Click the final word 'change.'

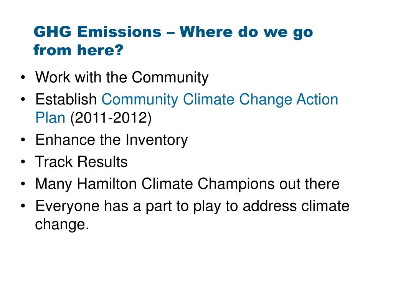[x=62, y=224]
